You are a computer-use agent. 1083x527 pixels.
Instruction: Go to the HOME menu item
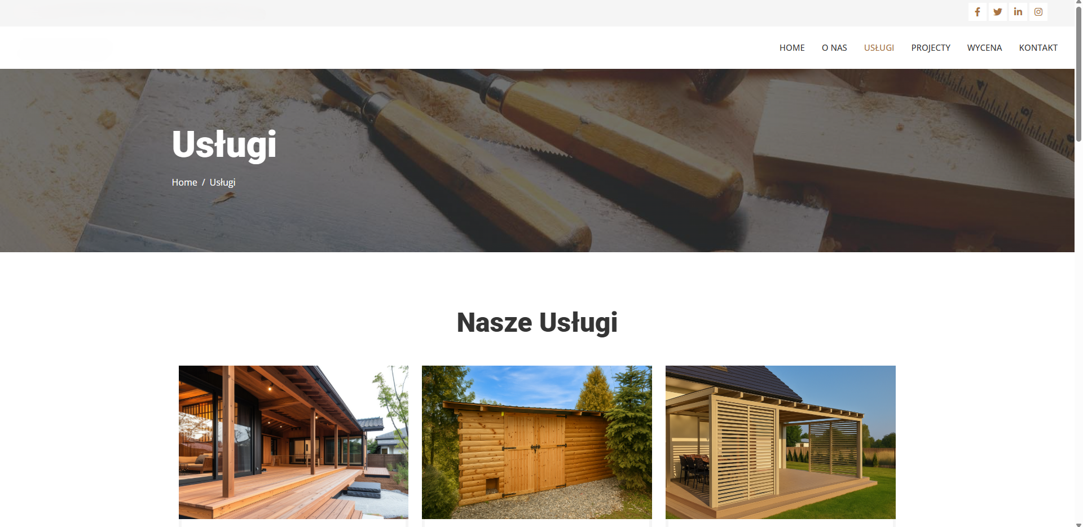(792, 48)
